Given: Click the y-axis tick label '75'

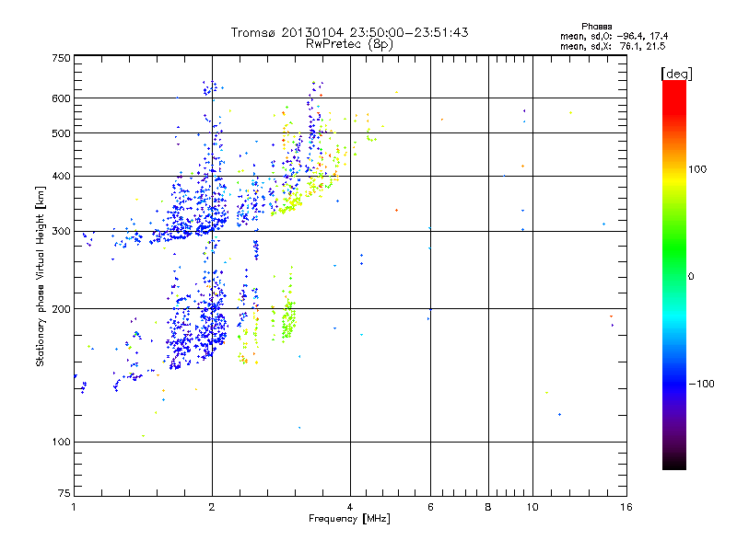Looking at the screenshot, I should (x=64, y=493).
